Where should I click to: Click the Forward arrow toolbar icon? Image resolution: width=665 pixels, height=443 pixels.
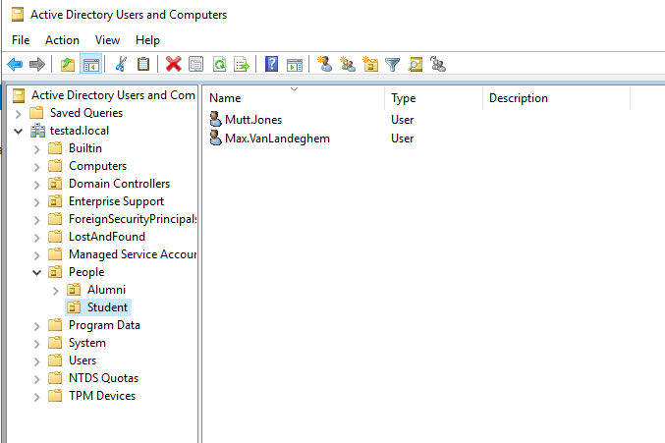click(37, 65)
